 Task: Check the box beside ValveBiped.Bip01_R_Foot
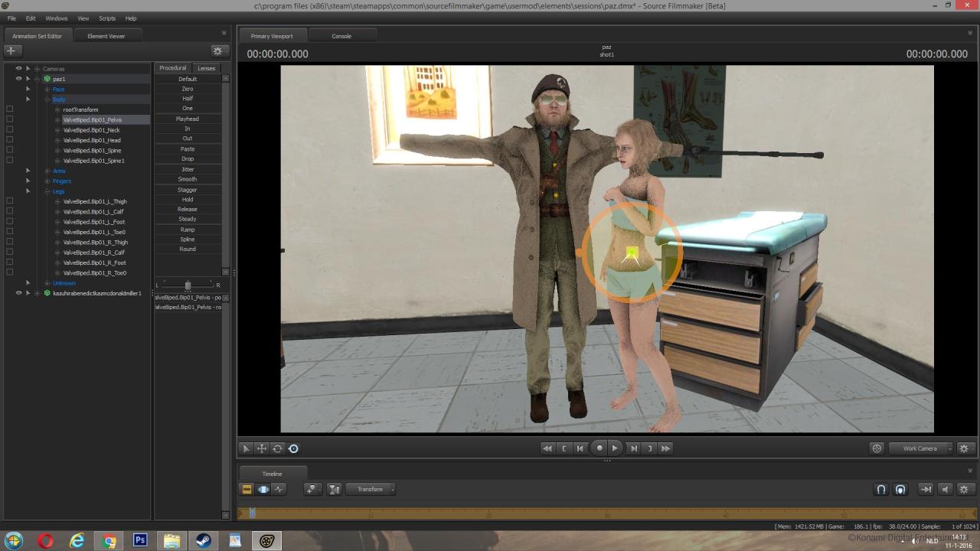pyautogui.click(x=9, y=262)
